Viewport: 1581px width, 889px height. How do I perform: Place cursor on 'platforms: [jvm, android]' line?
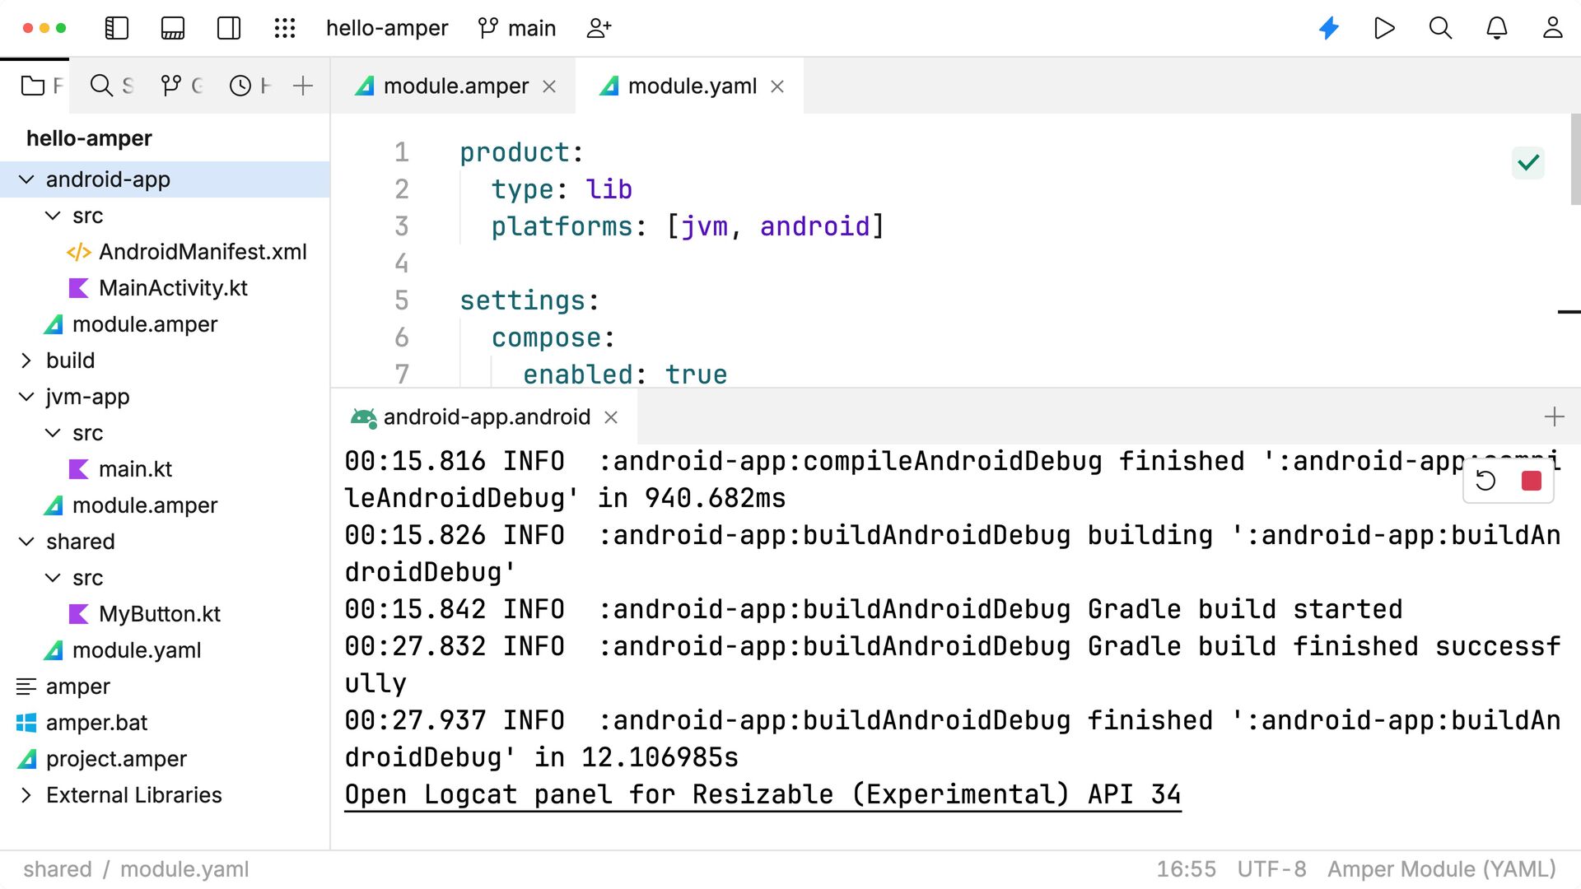[x=688, y=226]
